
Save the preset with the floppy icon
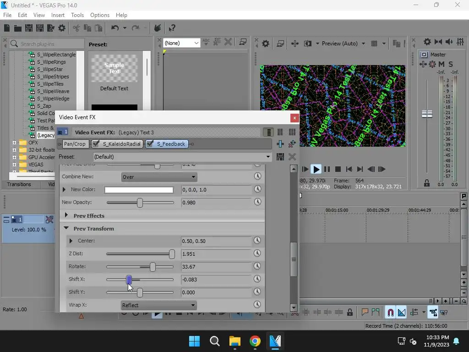coord(280,157)
